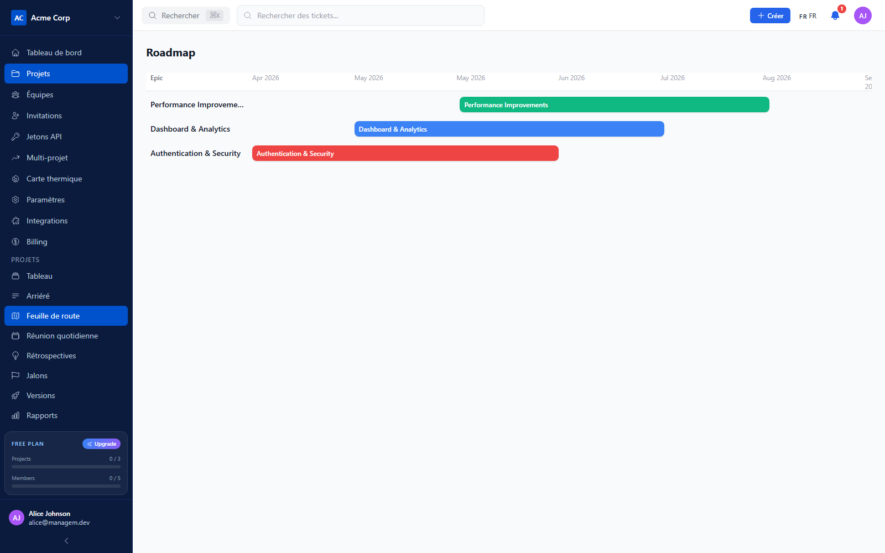Focus the Rechercher des tickets field
Image resolution: width=885 pixels, height=553 pixels.
click(x=361, y=15)
